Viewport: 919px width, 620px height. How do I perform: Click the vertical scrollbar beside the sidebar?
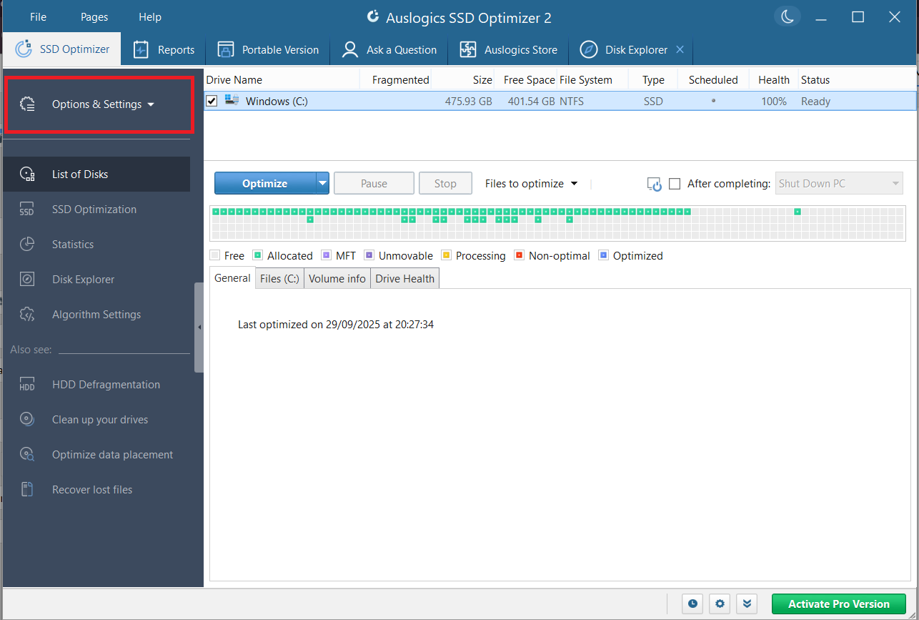pyautogui.click(x=199, y=329)
